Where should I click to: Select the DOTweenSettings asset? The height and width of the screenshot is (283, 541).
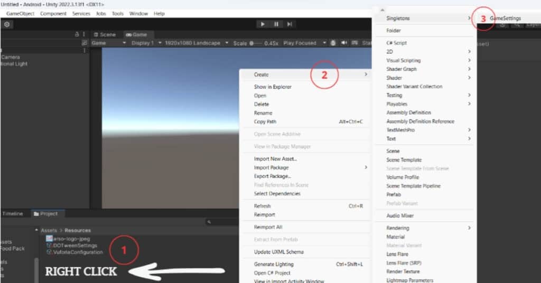74,245
